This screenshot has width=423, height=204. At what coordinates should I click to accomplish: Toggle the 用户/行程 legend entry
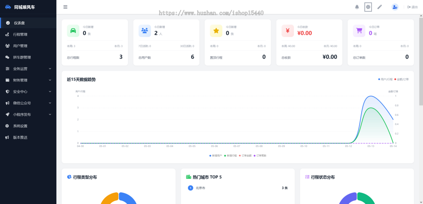coord(385,79)
